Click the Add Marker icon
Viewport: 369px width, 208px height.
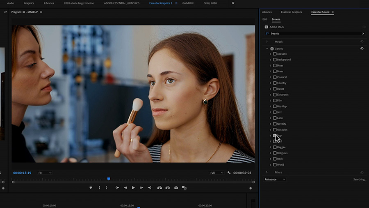pyautogui.click(x=91, y=188)
